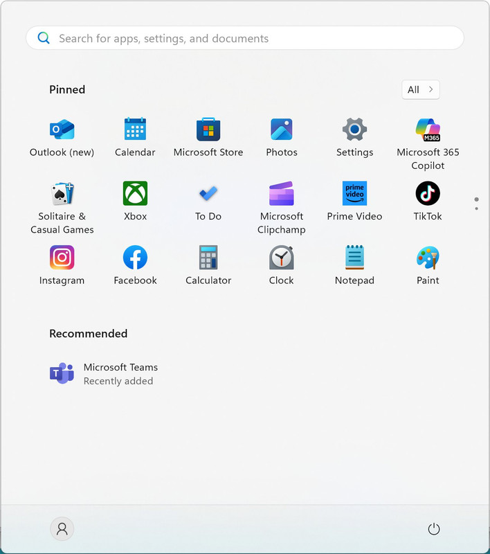Screen dimensions: 490x554
Task: Focus the search apps and settings box
Action: click(244, 38)
